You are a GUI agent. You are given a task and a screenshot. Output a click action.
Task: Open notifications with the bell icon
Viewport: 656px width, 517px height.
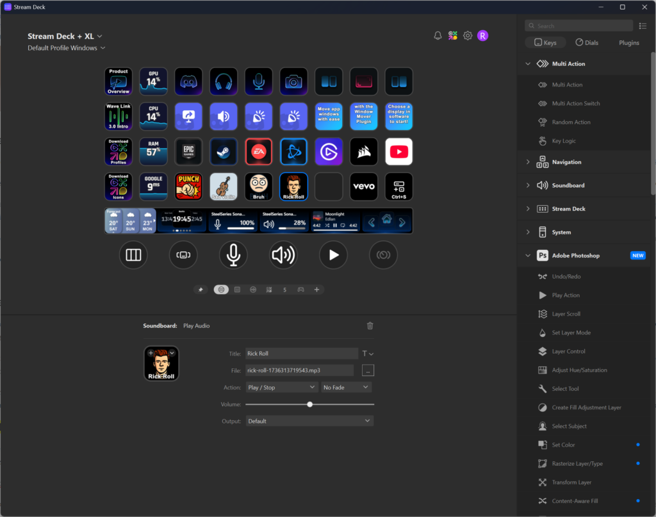click(438, 35)
